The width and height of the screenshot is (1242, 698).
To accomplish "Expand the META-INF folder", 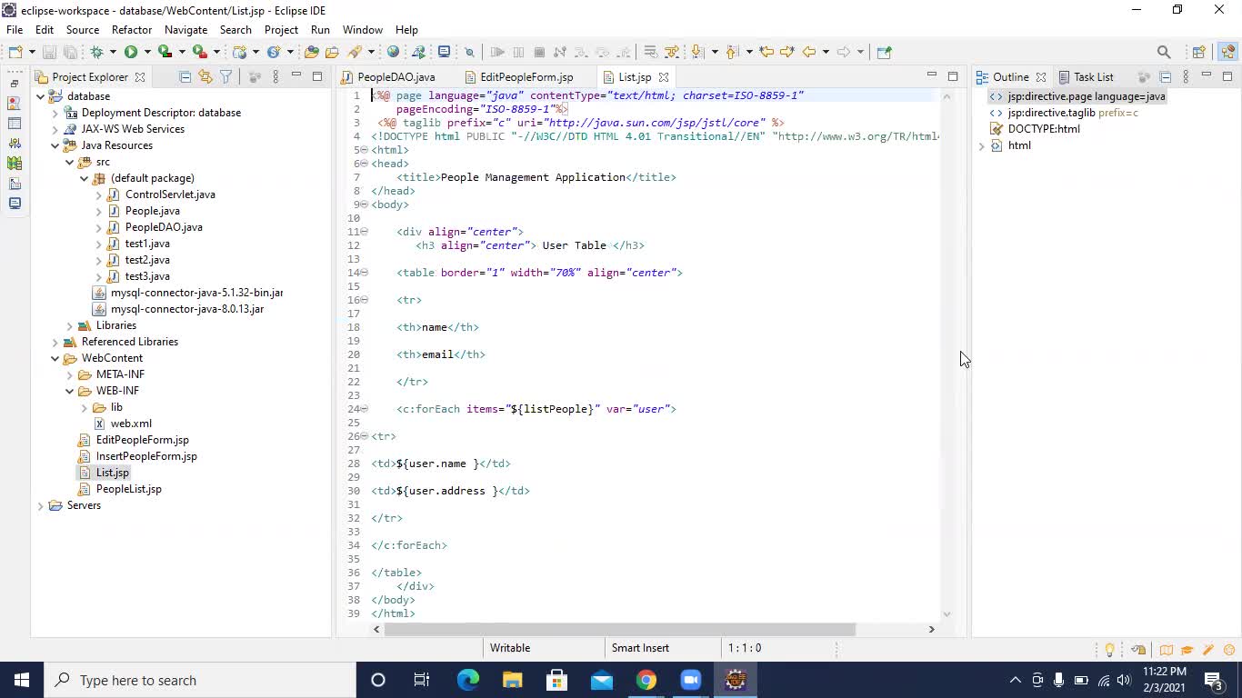I will (69, 374).
